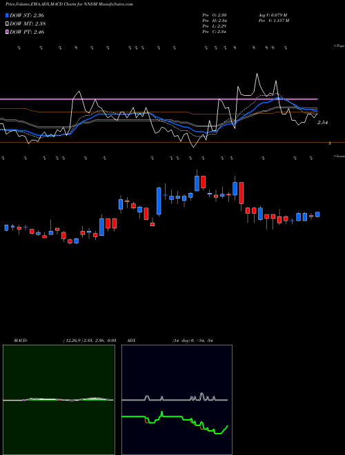Click inside the dark blue ADX indicator panel
The image size is (345, 455).
177,400
